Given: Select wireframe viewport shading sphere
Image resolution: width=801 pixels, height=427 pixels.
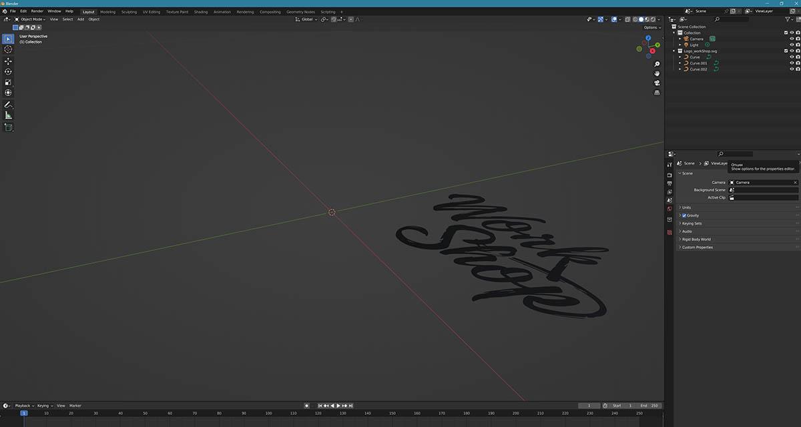Looking at the screenshot, I should pos(635,19).
